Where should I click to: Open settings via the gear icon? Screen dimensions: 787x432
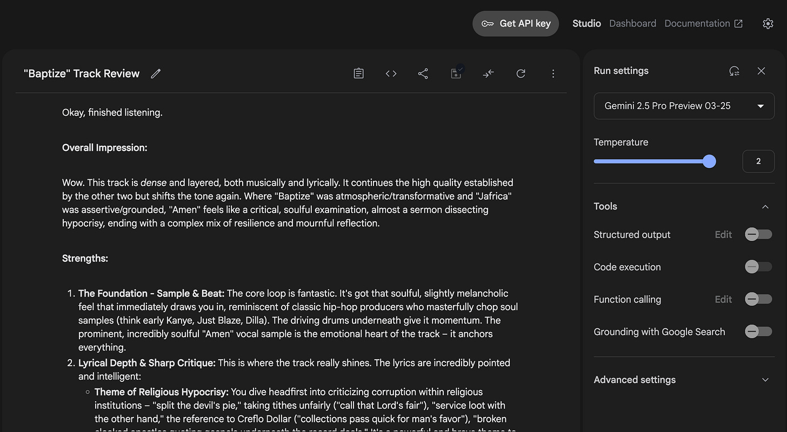768,24
